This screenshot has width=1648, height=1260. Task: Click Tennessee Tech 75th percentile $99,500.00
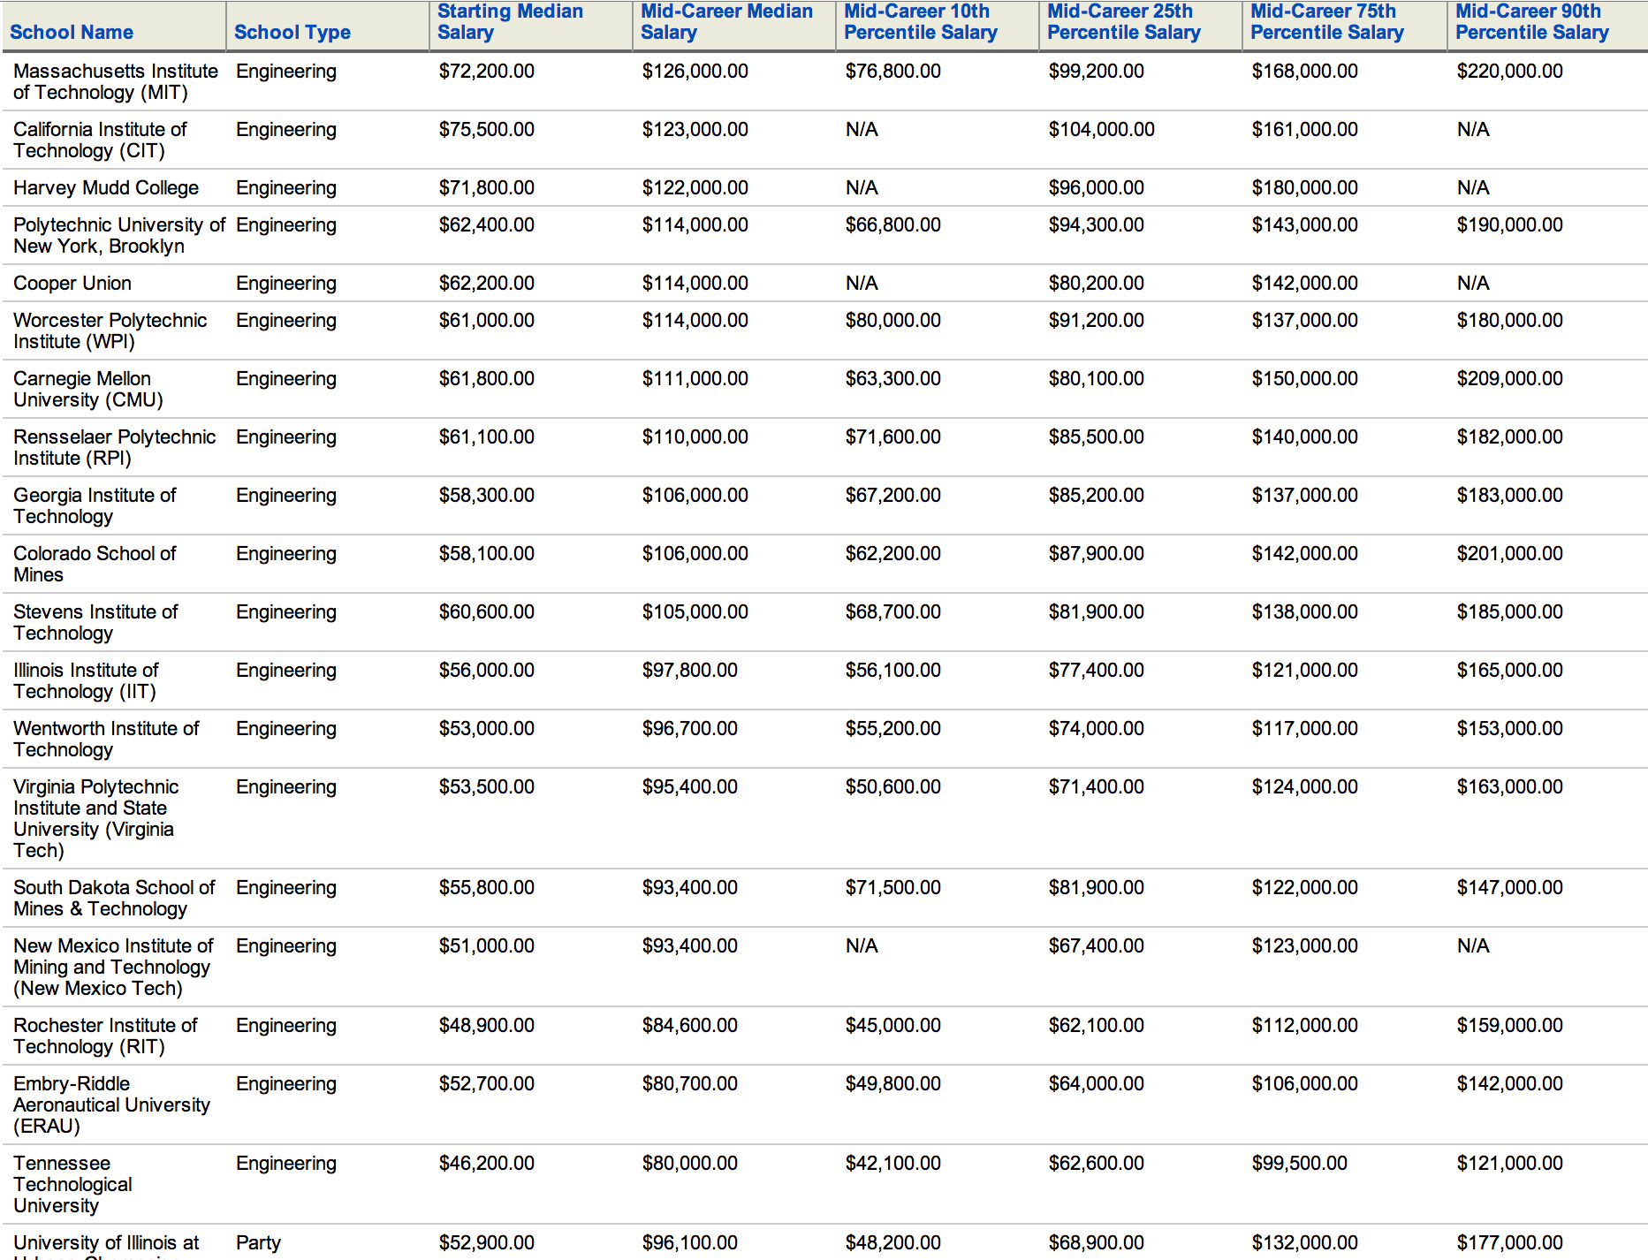(x=1300, y=1163)
